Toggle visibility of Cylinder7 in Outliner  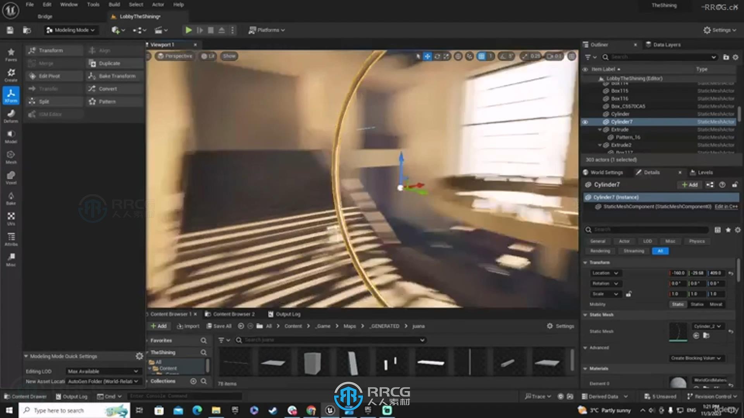585,122
